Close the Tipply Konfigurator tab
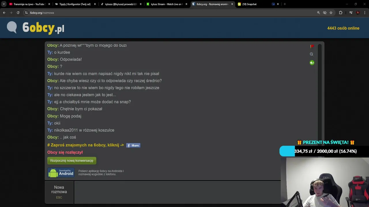Image resolution: width=369 pixels, height=207 pixels. [x=95, y=4]
